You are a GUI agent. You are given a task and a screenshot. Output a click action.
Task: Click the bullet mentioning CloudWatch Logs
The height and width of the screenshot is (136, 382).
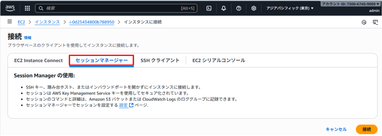coord(131,99)
